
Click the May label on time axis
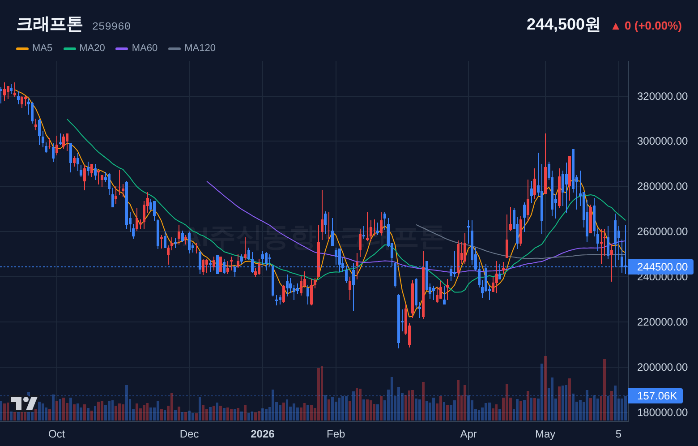pyautogui.click(x=545, y=434)
